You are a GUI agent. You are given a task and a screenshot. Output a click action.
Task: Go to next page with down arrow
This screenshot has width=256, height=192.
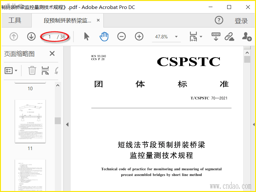pos(31,36)
